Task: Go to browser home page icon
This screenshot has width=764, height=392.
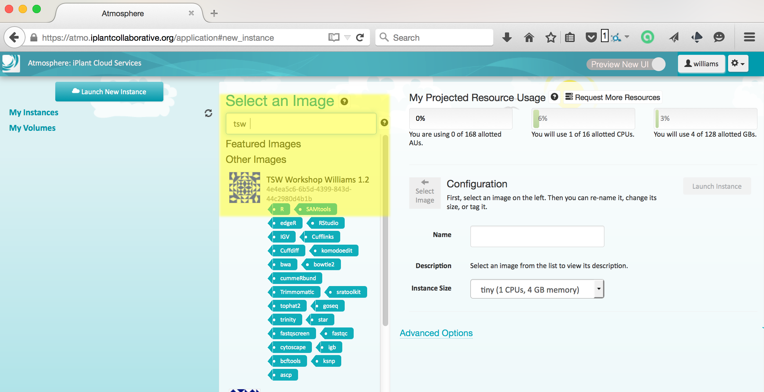Action: point(529,37)
